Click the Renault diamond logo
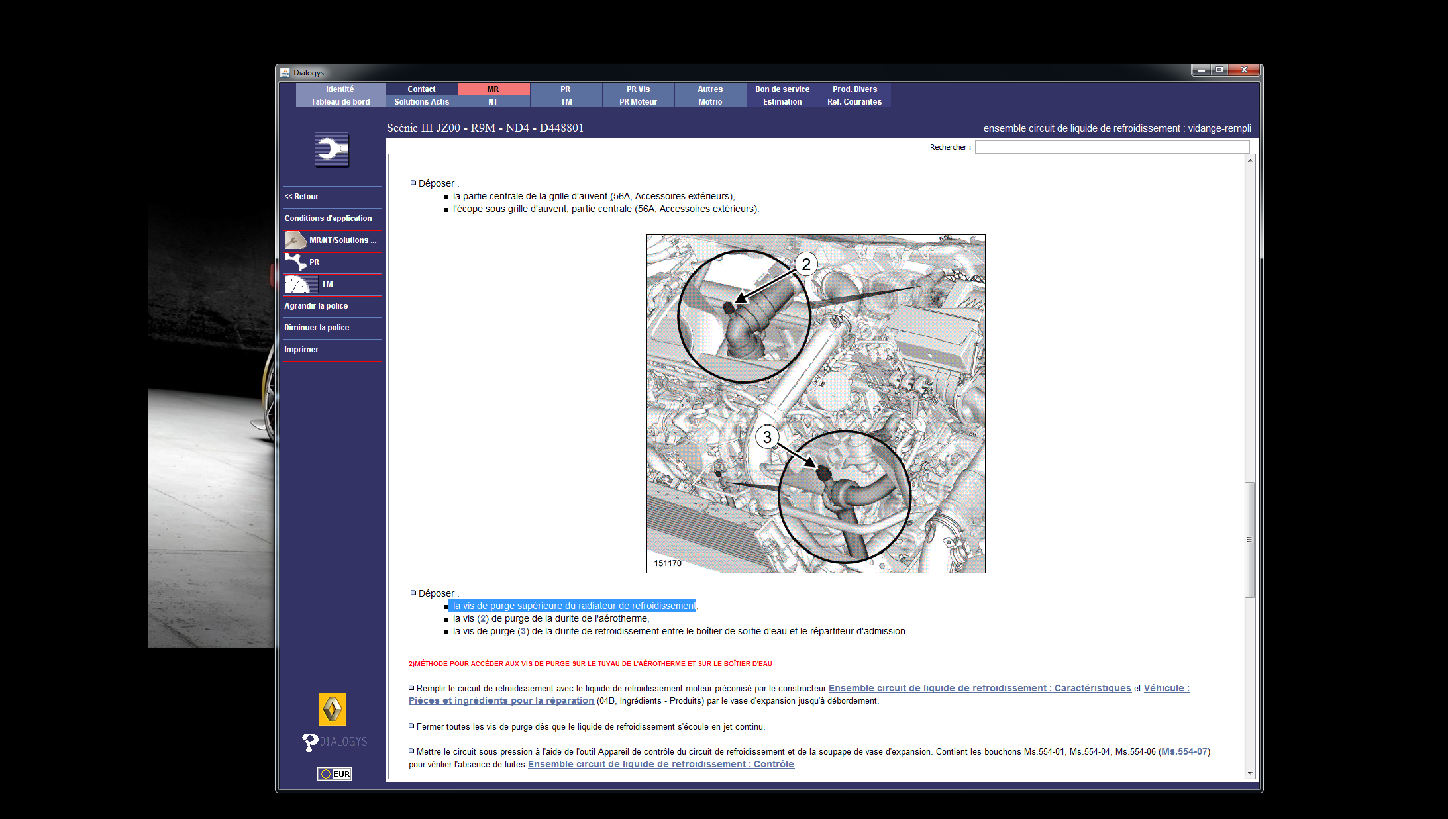 coord(332,709)
